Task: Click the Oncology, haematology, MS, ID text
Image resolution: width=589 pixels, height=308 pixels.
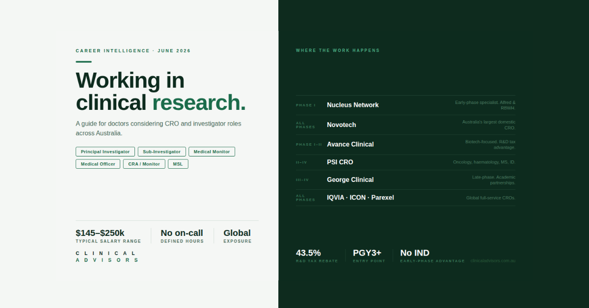Action: click(484, 162)
